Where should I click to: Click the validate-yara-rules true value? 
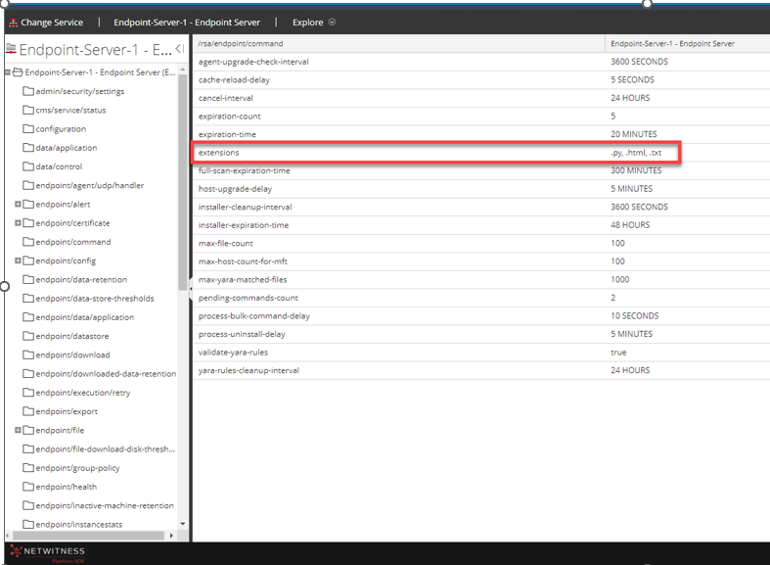[618, 353]
